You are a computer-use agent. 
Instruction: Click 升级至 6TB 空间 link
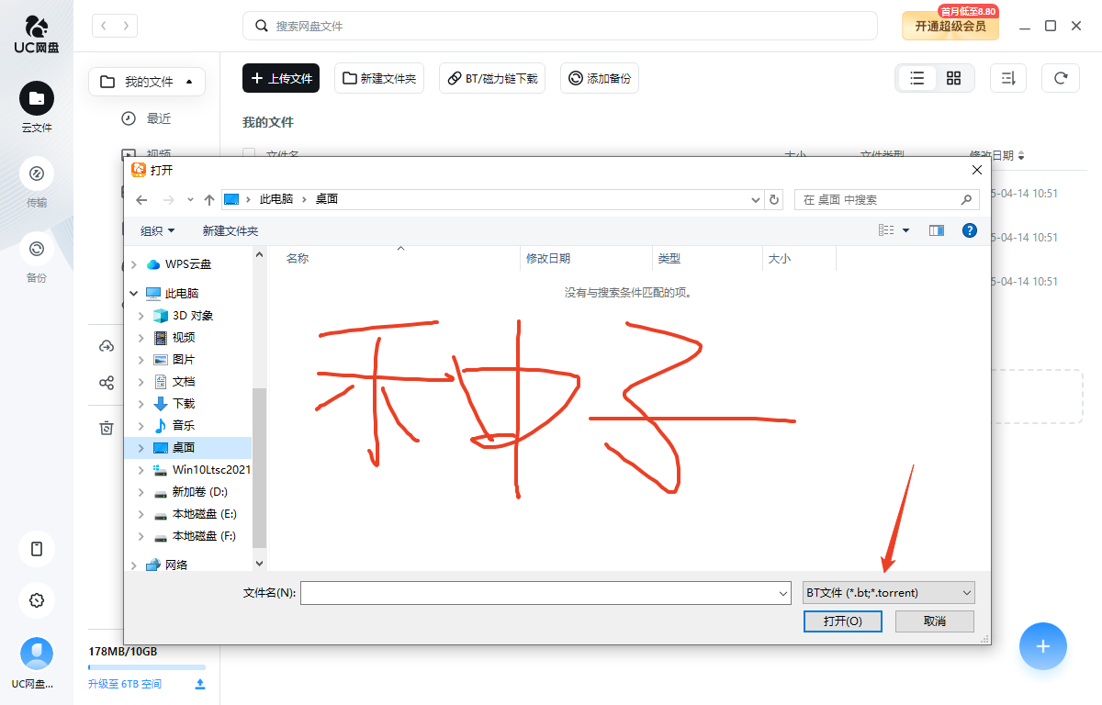[x=125, y=684]
